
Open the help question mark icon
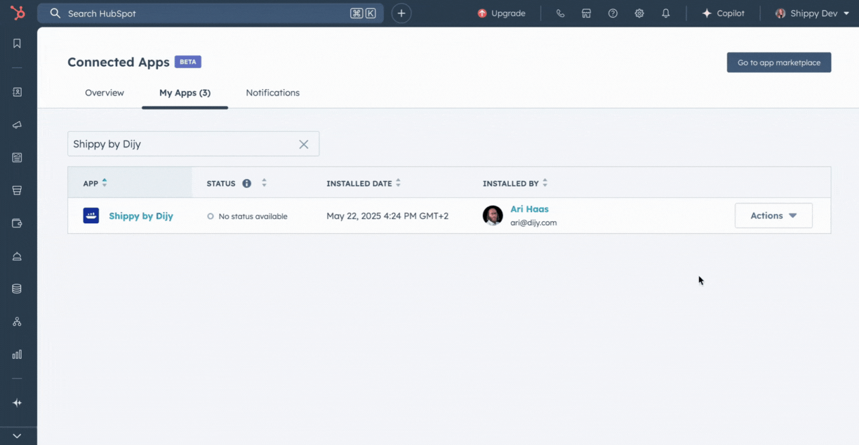613,13
